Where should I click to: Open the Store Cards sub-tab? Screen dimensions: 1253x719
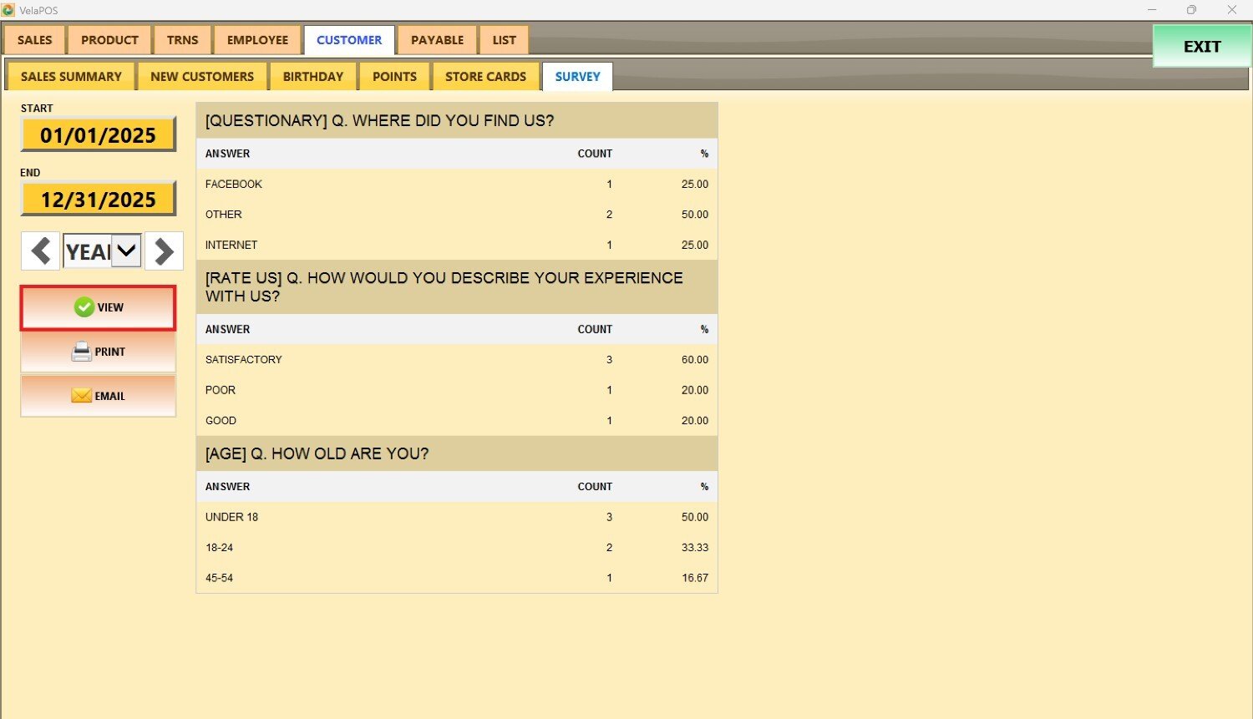[x=485, y=77]
